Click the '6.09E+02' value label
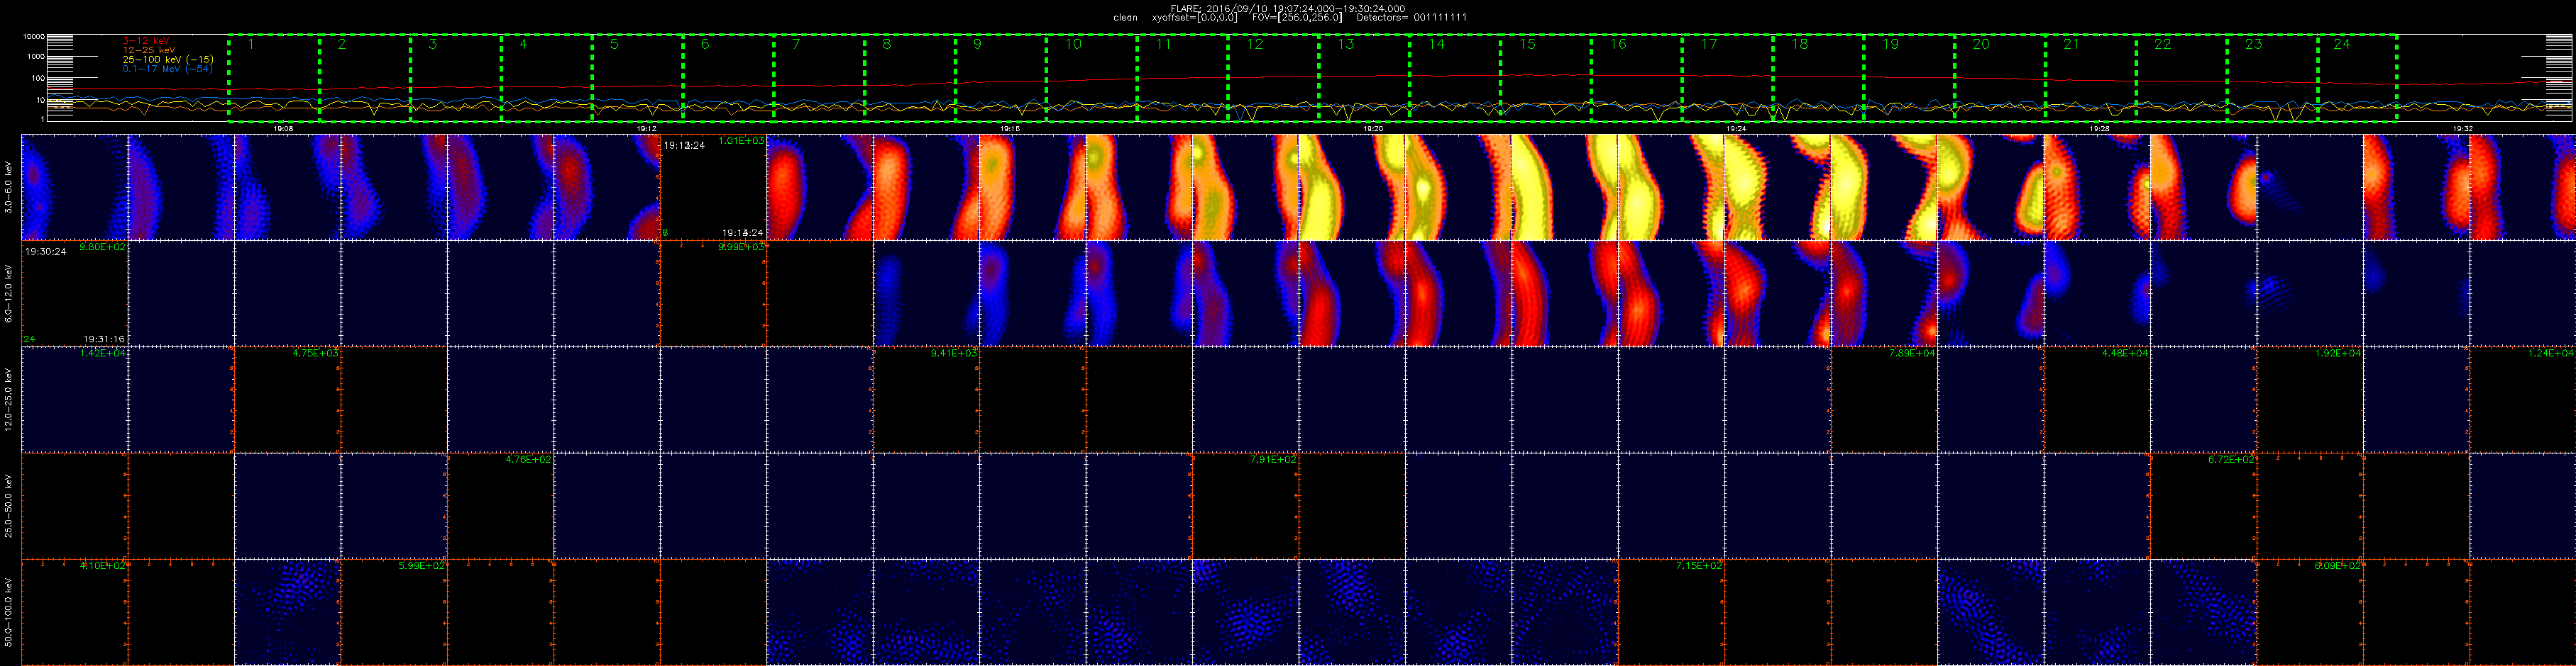Screen dimensions: 2576x666 pyautogui.click(x=2338, y=566)
